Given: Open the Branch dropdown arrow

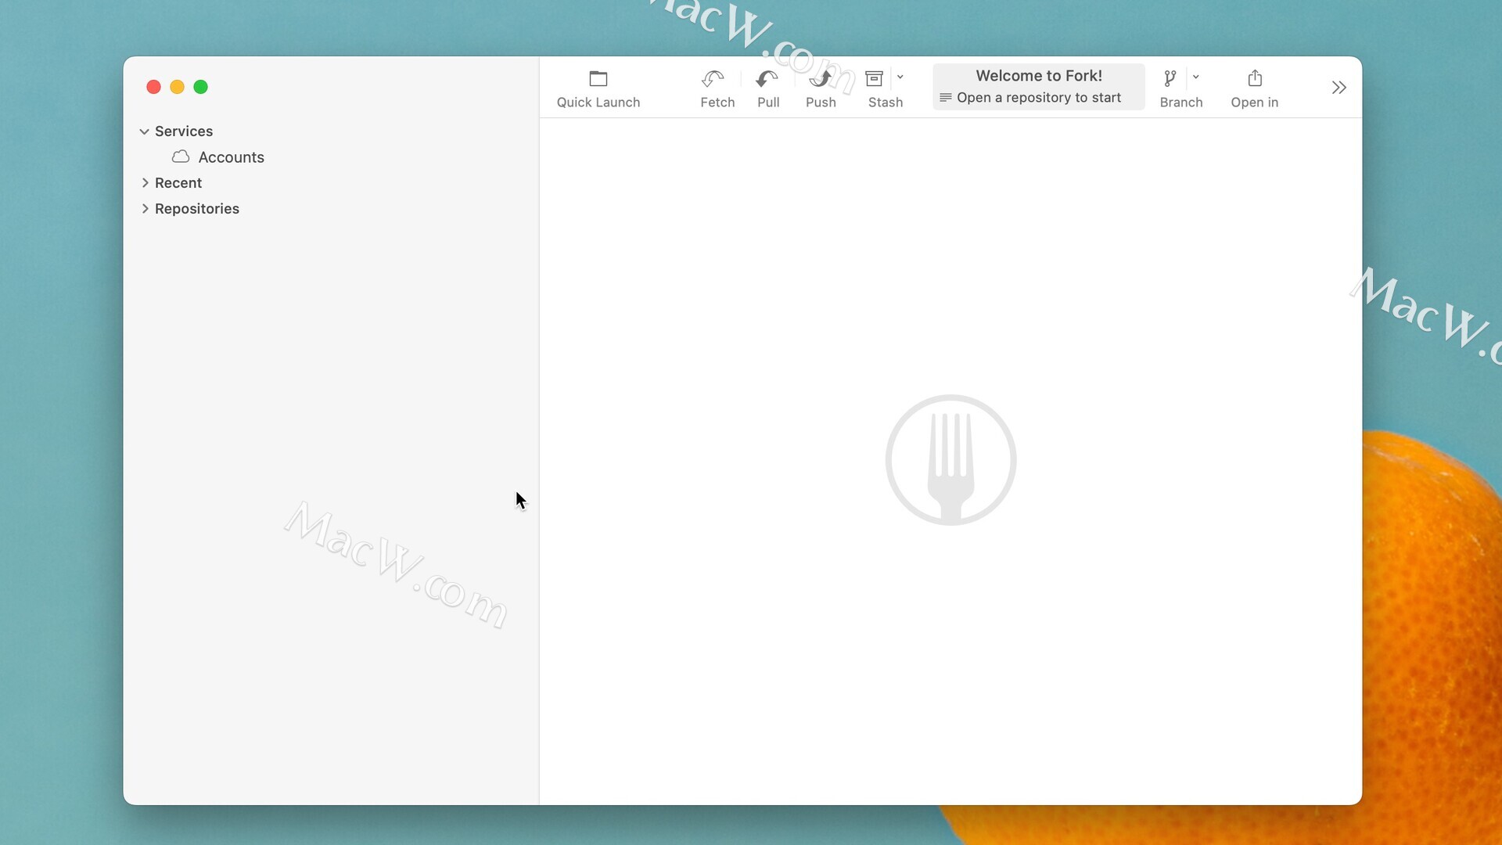Looking at the screenshot, I should click(x=1196, y=77).
